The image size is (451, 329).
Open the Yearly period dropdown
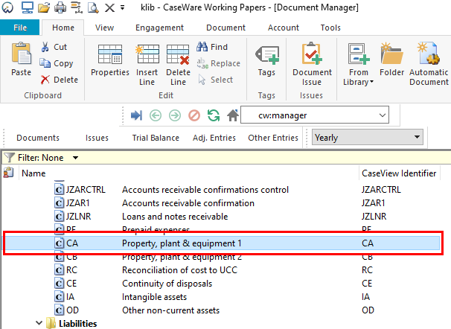(417, 138)
